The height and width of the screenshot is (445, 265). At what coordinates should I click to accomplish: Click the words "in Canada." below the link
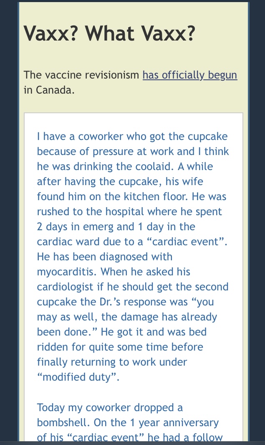[49, 90]
